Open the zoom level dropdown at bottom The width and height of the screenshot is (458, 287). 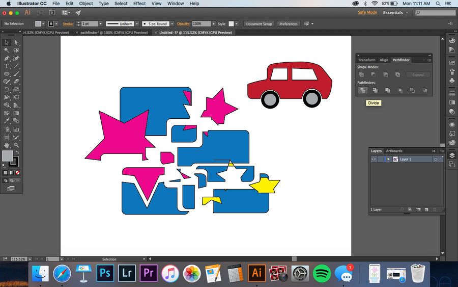click(30, 259)
